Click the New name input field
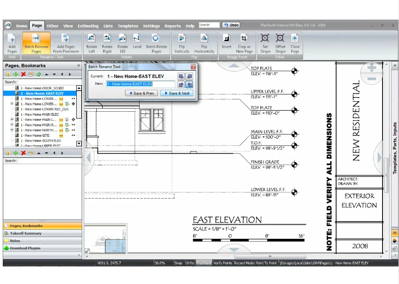Image resolution: width=399 pixels, height=284 pixels. click(140, 84)
